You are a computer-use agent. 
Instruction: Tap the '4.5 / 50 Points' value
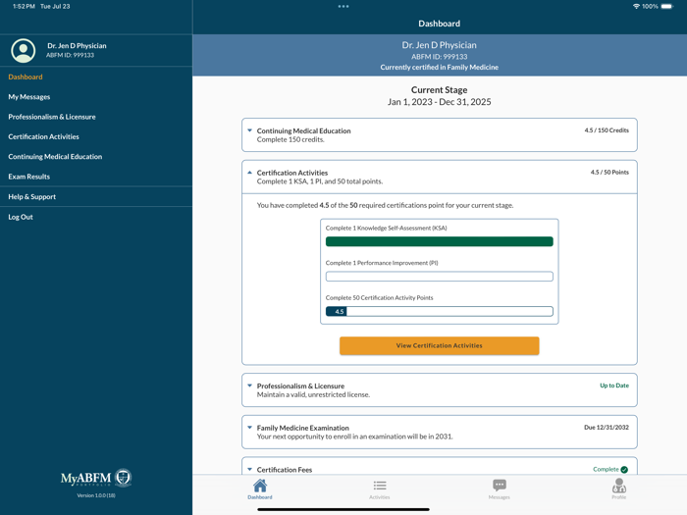pyautogui.click(x=609, y=173)
